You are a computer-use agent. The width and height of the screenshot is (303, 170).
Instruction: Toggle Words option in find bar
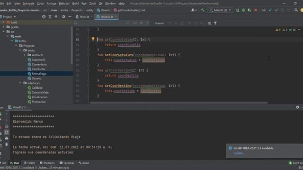tap(141, 23)
